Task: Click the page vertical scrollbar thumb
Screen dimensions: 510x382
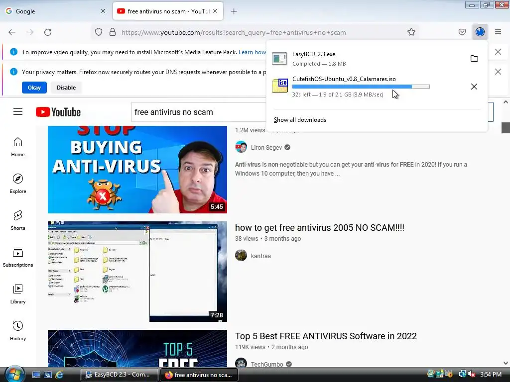Action: pyautogui.click(x=506, y=128)
